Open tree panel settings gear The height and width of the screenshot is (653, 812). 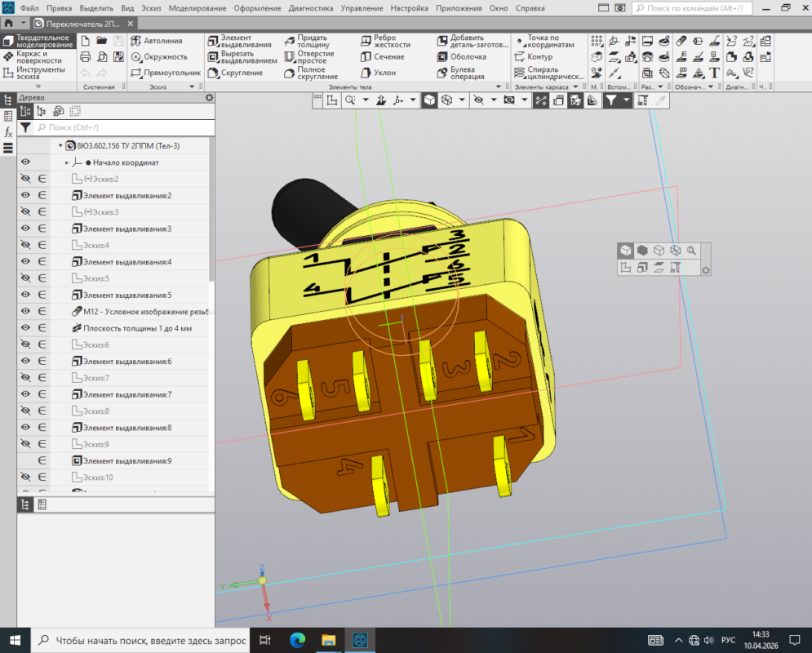click(209, 97)
